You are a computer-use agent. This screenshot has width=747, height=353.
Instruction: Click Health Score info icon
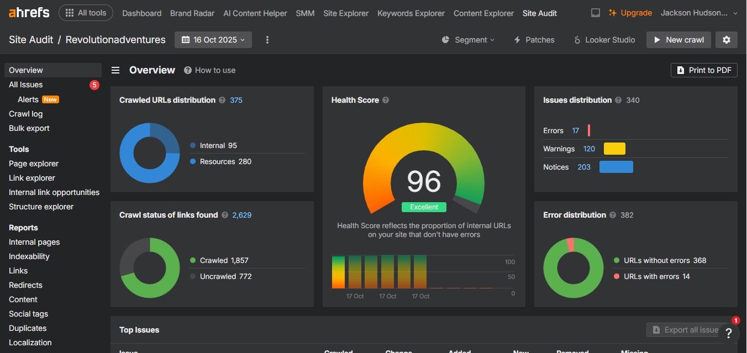(x=386, y=100)
